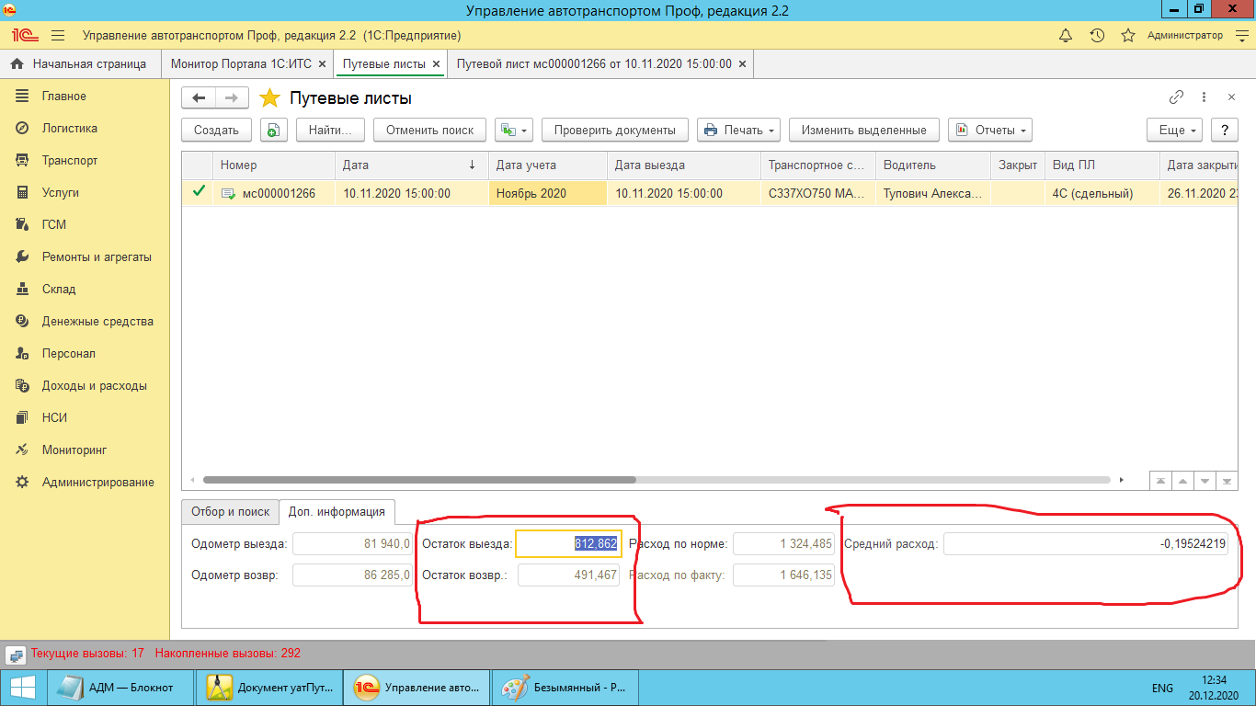Close the Монитор Портала 1С:ИТС tab
1256x706 pixels.
(x=322, y=64)
